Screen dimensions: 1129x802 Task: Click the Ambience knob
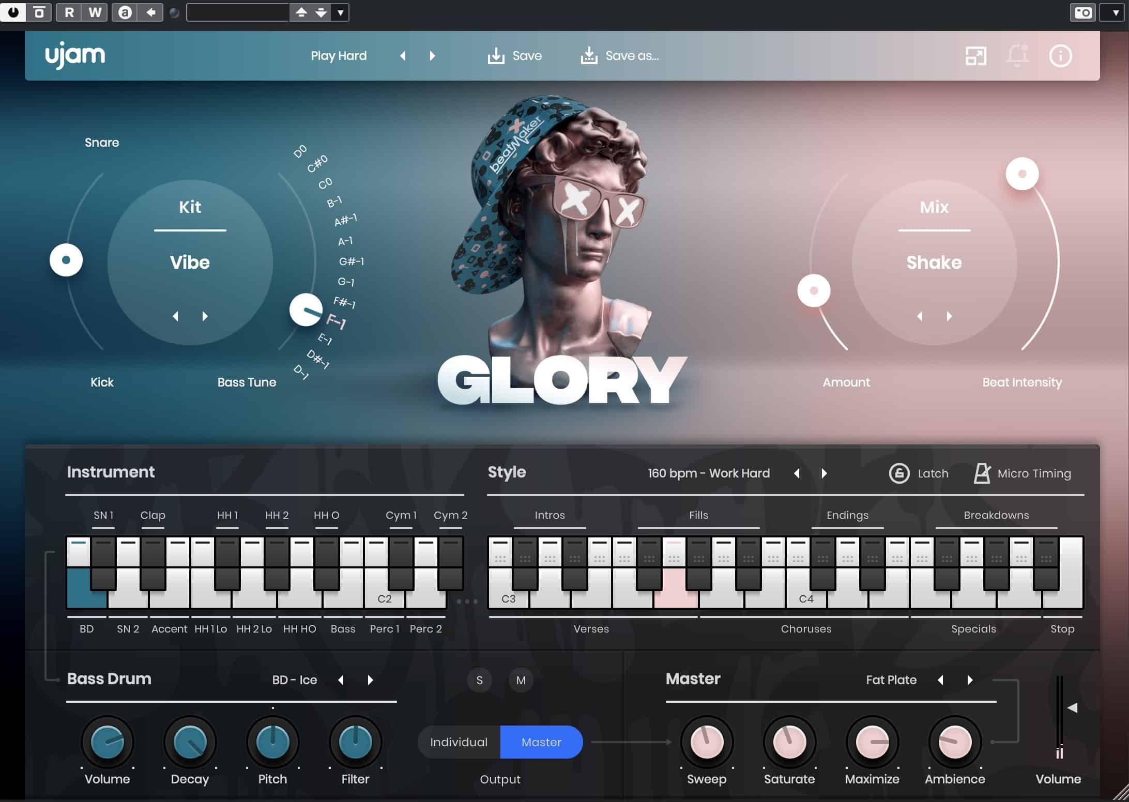pyautogui.click(x=955, y=742)
